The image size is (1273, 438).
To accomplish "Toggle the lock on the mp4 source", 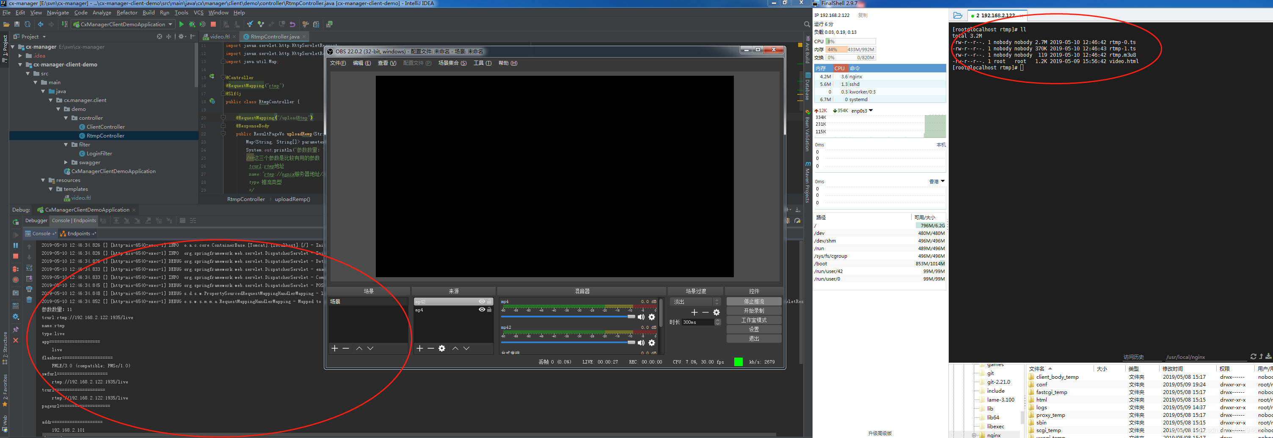I will click(489, 310).
